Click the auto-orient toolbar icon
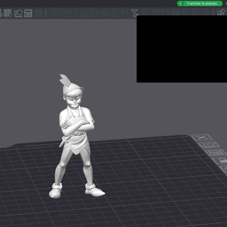 click(18, 13)
